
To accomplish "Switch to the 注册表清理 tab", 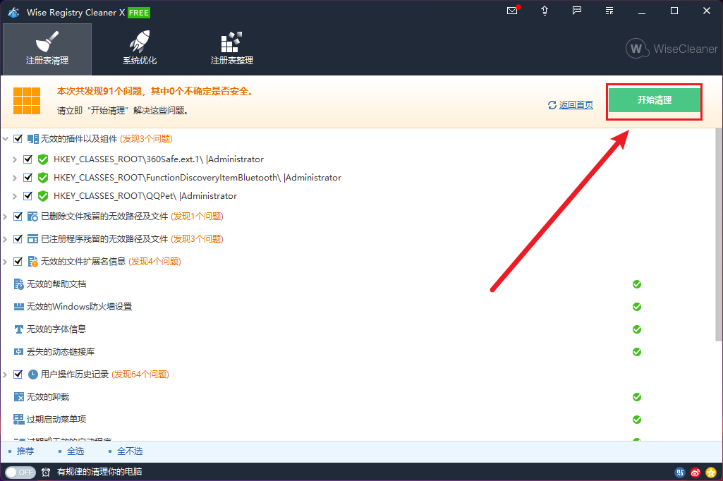I will point(47,49).
